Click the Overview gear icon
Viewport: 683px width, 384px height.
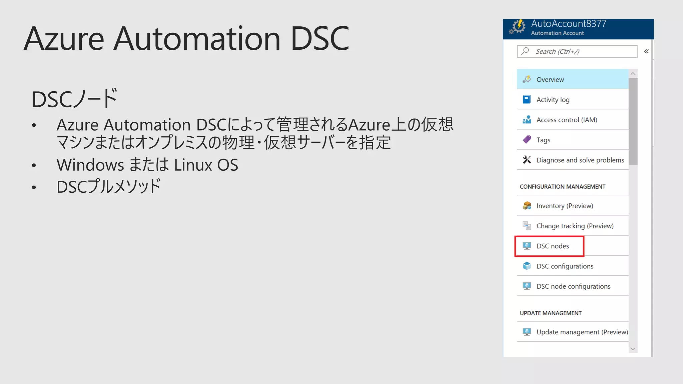tap(527, 79)
